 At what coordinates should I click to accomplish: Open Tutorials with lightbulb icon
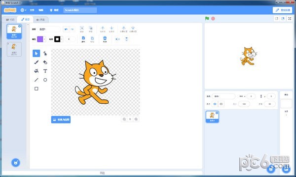click(x=54, y=10)
